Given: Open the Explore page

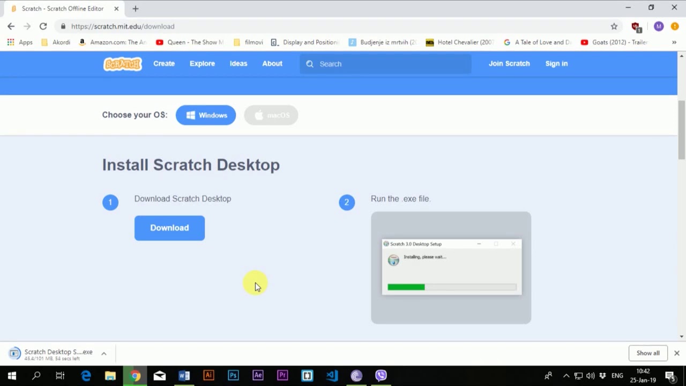Looking at the screenshot, I should (x=202, y=63).
